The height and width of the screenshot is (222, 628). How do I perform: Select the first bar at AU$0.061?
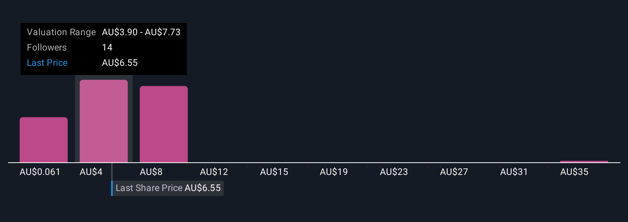[44, 140]
